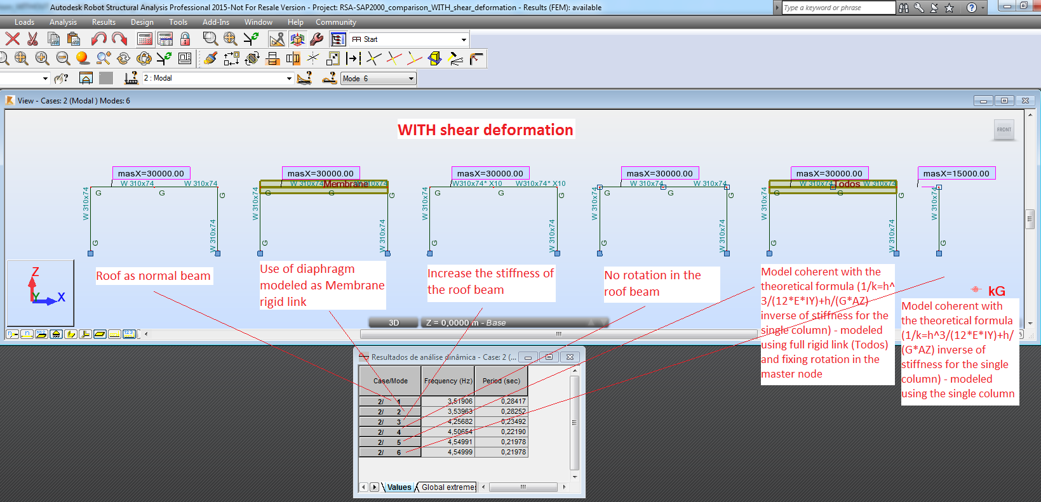The height and width of the screenshot is (502, 1041).
Task: Toggle bar numbers display button
Action: point(27,334)
